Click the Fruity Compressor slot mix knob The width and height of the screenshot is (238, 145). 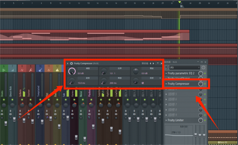pos(201,84)
